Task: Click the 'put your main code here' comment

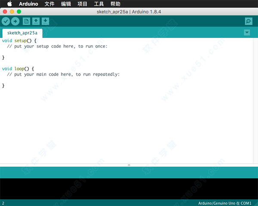Action: coord(63,74)
